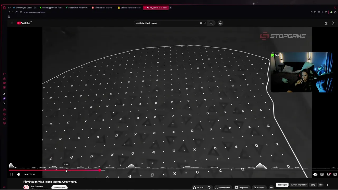Open the on-screen keyboard in search box

(201, 23)
